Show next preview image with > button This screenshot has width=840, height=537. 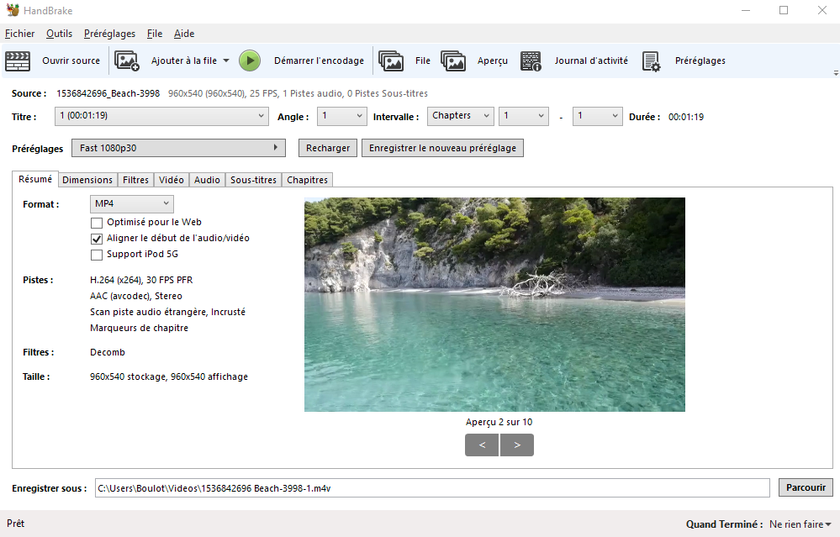[517, 445]
